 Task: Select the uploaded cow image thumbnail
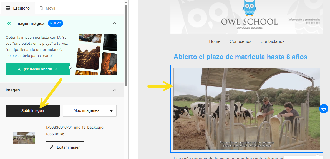[x=24, y=138]
